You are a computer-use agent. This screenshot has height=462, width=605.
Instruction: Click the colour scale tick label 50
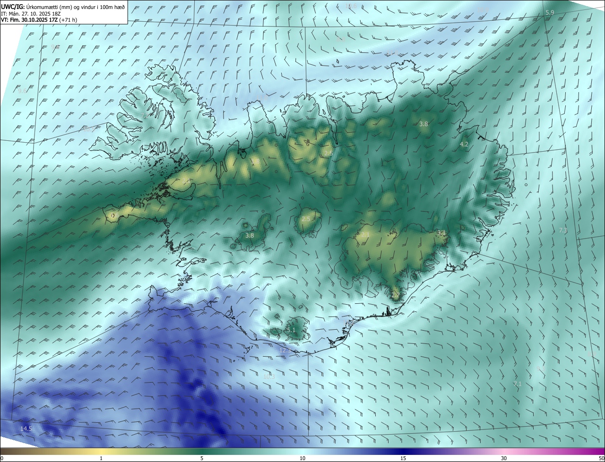[601, 458]
